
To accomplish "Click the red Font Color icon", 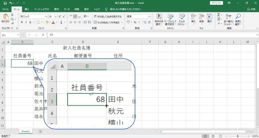I will 53,22.
